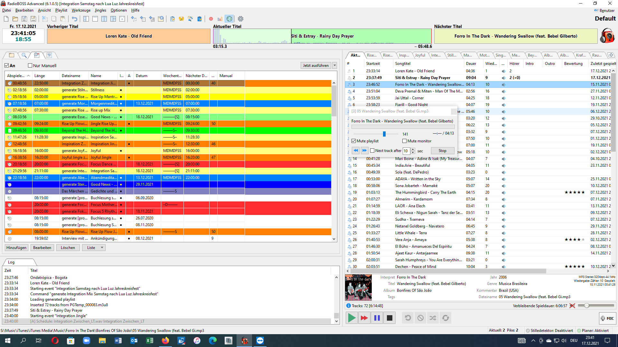
Task: Stop the preview with the 'Stop' button
Action: pos(443,151)
